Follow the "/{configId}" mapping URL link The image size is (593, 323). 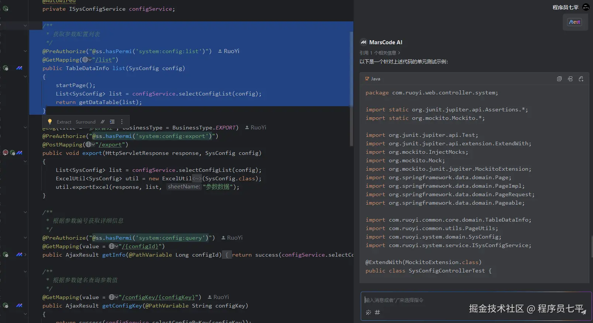(140, 246)
